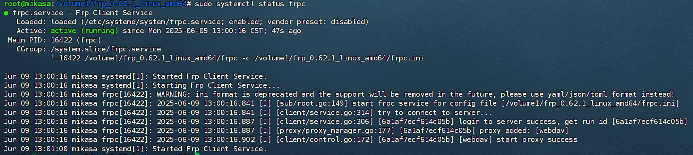Screen dimensions: 693x155
Task: Click the current directory path in prompt
Action: pyautogui.click(x=121, y=4)
